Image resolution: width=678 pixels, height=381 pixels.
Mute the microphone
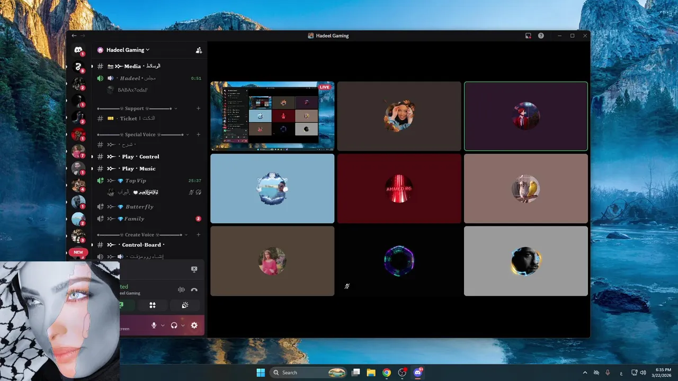tap(154, 325)
